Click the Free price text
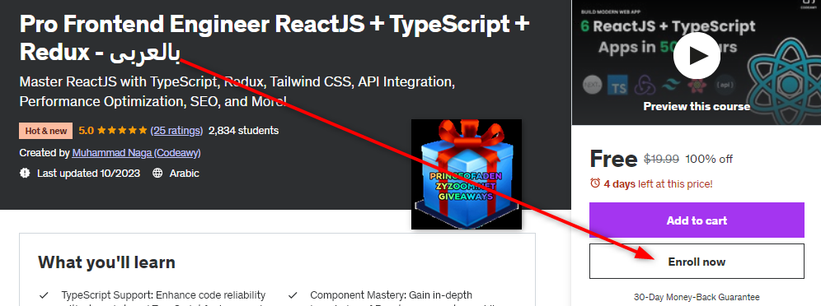The height and width of the screenshot is (306, 821). tap(613, 160)
